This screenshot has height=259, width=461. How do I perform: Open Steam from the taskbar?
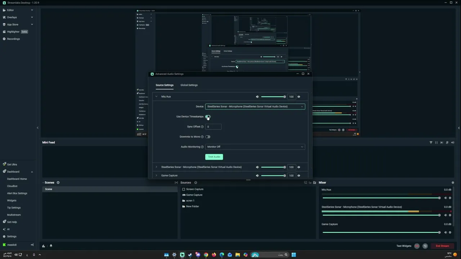(x=190, y=255)
